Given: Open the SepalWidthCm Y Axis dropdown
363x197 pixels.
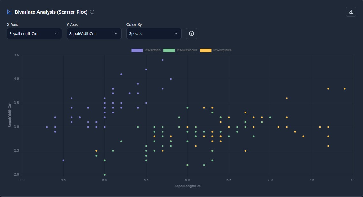Looking at the screenshot, I should (x=94, y=33).
